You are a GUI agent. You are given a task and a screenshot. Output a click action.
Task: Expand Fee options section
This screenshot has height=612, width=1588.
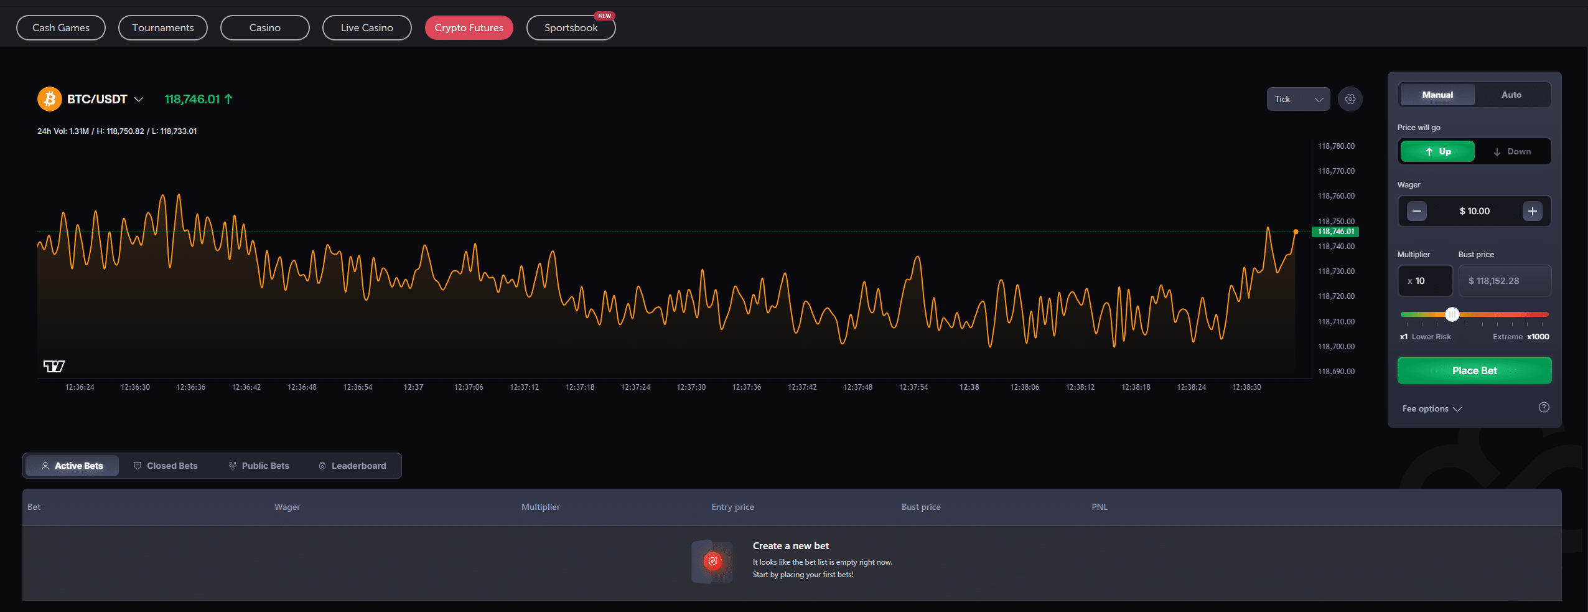(x=1431, y=408)
